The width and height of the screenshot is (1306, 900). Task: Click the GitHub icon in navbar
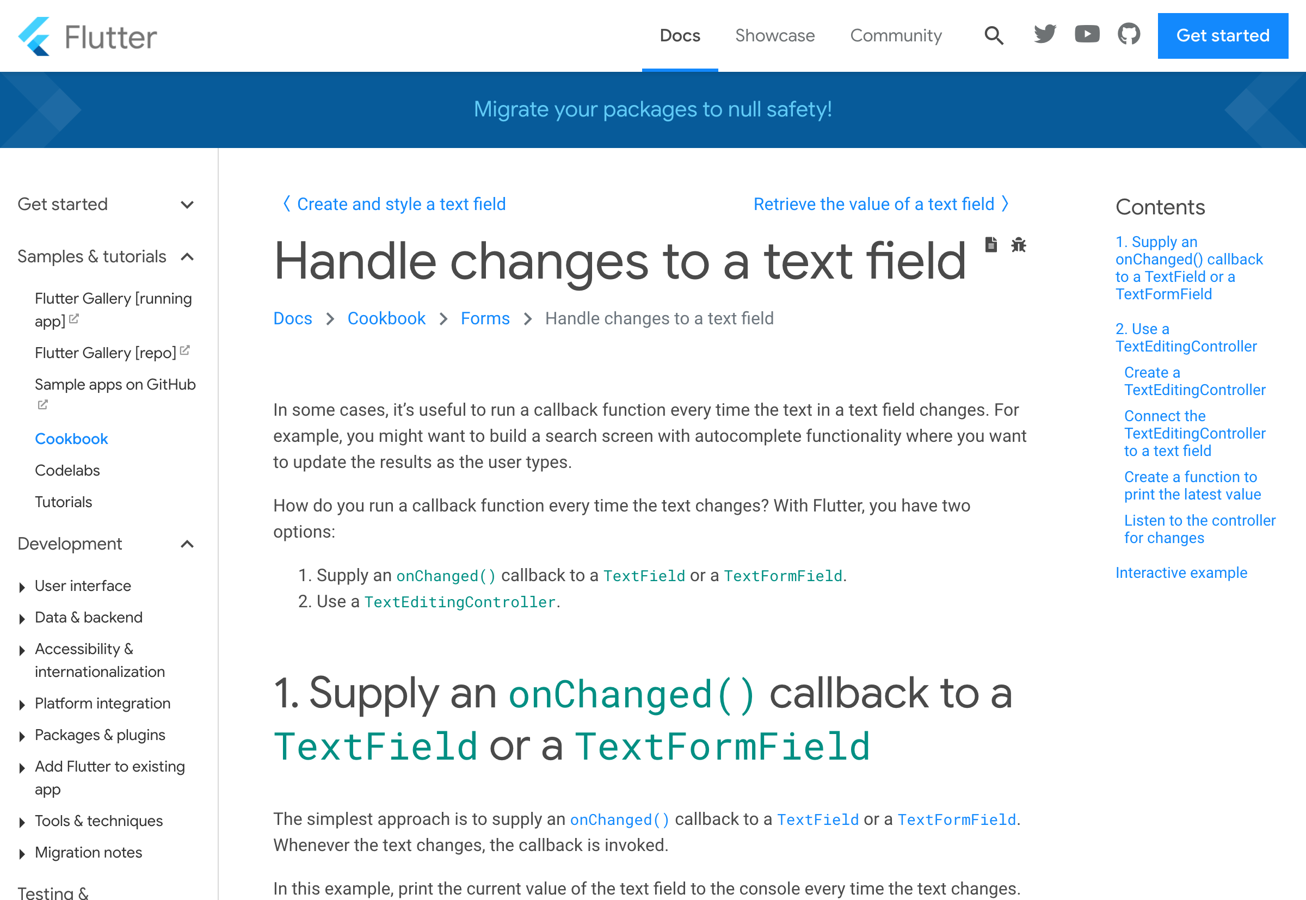(1128, 36)
